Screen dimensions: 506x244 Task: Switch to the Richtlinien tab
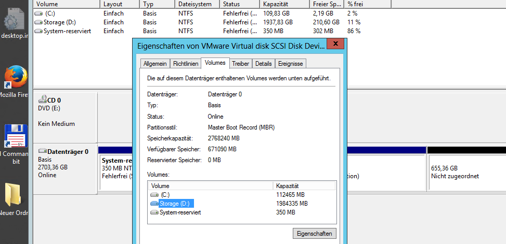[186, 64]
